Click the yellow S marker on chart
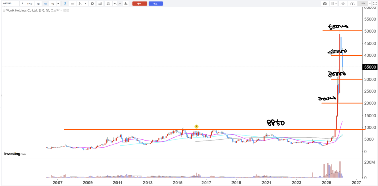 coord(196,126)
